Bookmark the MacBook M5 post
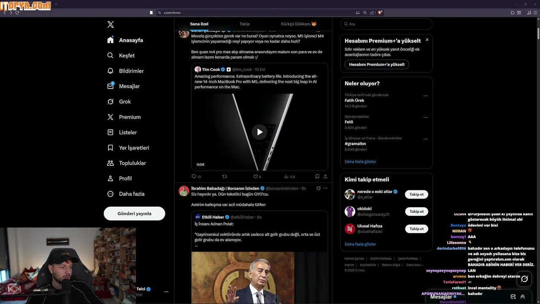540x304 pixels. click(317, 176)
